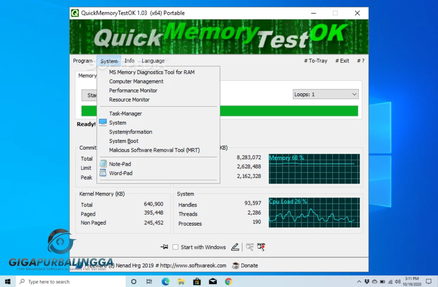Image resolution: width=438 pixels, height=287 pixels.
Task: Click the QuickMemoryTestOK title bar app icon
Action: [75, 13]
